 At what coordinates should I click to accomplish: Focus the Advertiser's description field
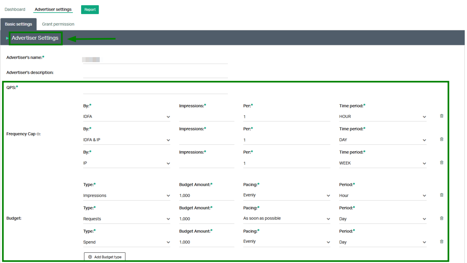155,74
